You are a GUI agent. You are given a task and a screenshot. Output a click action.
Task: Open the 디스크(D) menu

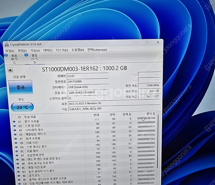[x=62, y=50]
